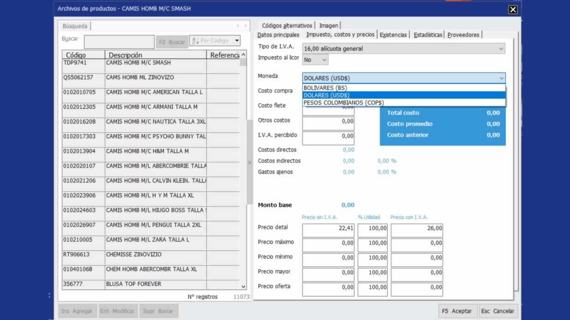Viewport: 570px width, 320px height.
Task: Click Precio oferta sin I.V.A. field
Action: 328,290
